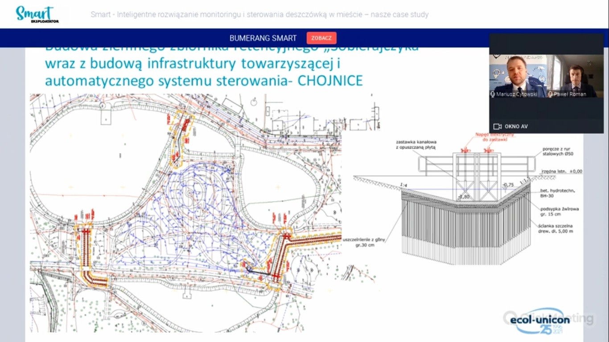The image size is (609, 342).
Task: Click the CHOJNICE word in the slide heading
Action: tap(330, 81)
